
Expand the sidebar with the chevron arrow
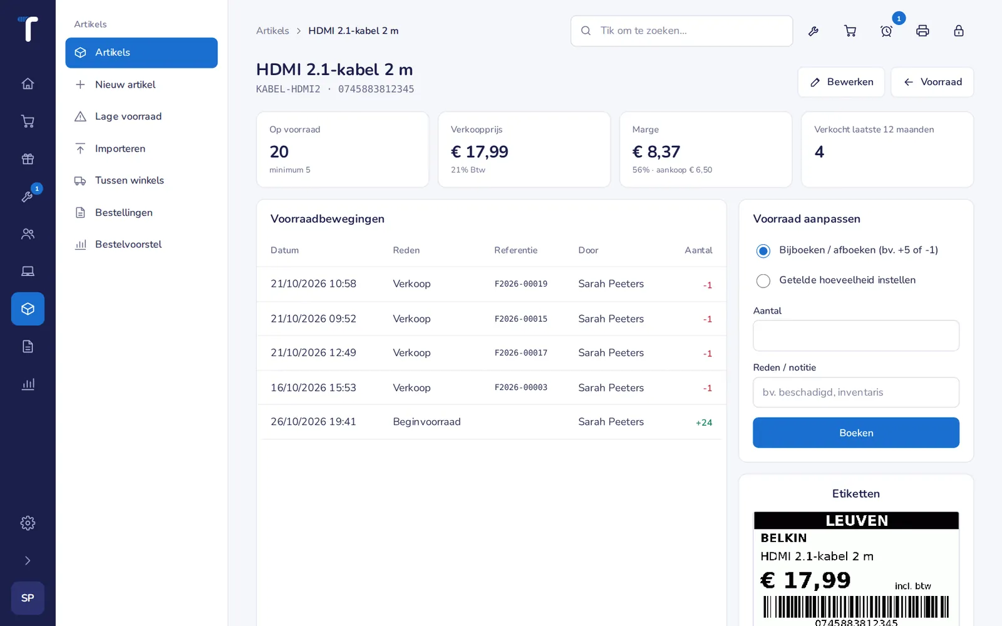point(28,560)
